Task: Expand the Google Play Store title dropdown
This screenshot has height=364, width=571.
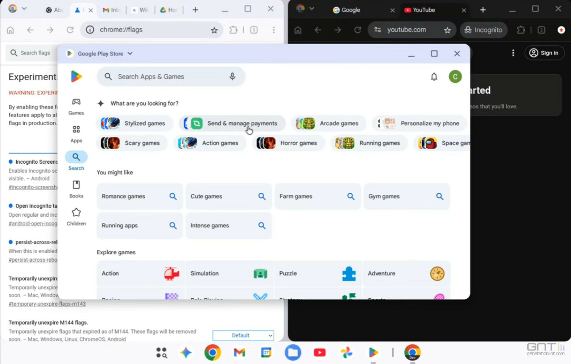Action: click(130, 54)
